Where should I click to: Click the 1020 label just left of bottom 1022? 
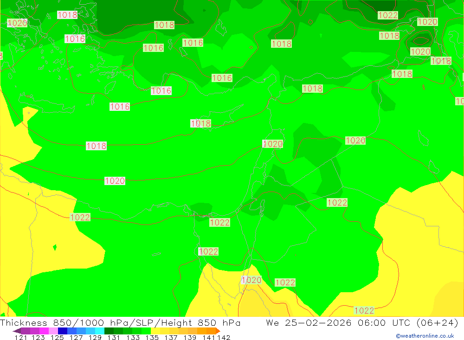pos(251,280)
